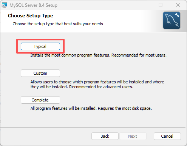This screenshot has height=146, width=187.
Task: Go Back to the previous step
Action: pos(105,136)
